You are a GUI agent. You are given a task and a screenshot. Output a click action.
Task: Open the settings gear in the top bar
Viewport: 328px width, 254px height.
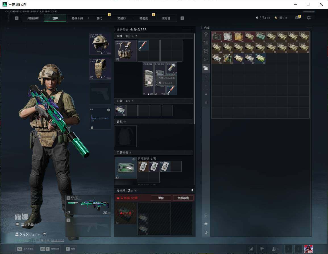[309, 18]
